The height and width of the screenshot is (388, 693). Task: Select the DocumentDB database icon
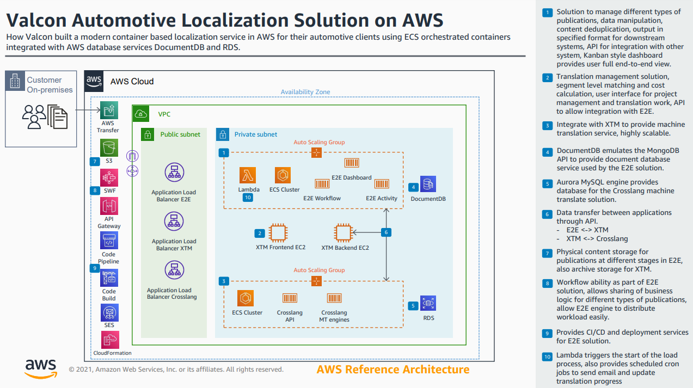(428, 184)
